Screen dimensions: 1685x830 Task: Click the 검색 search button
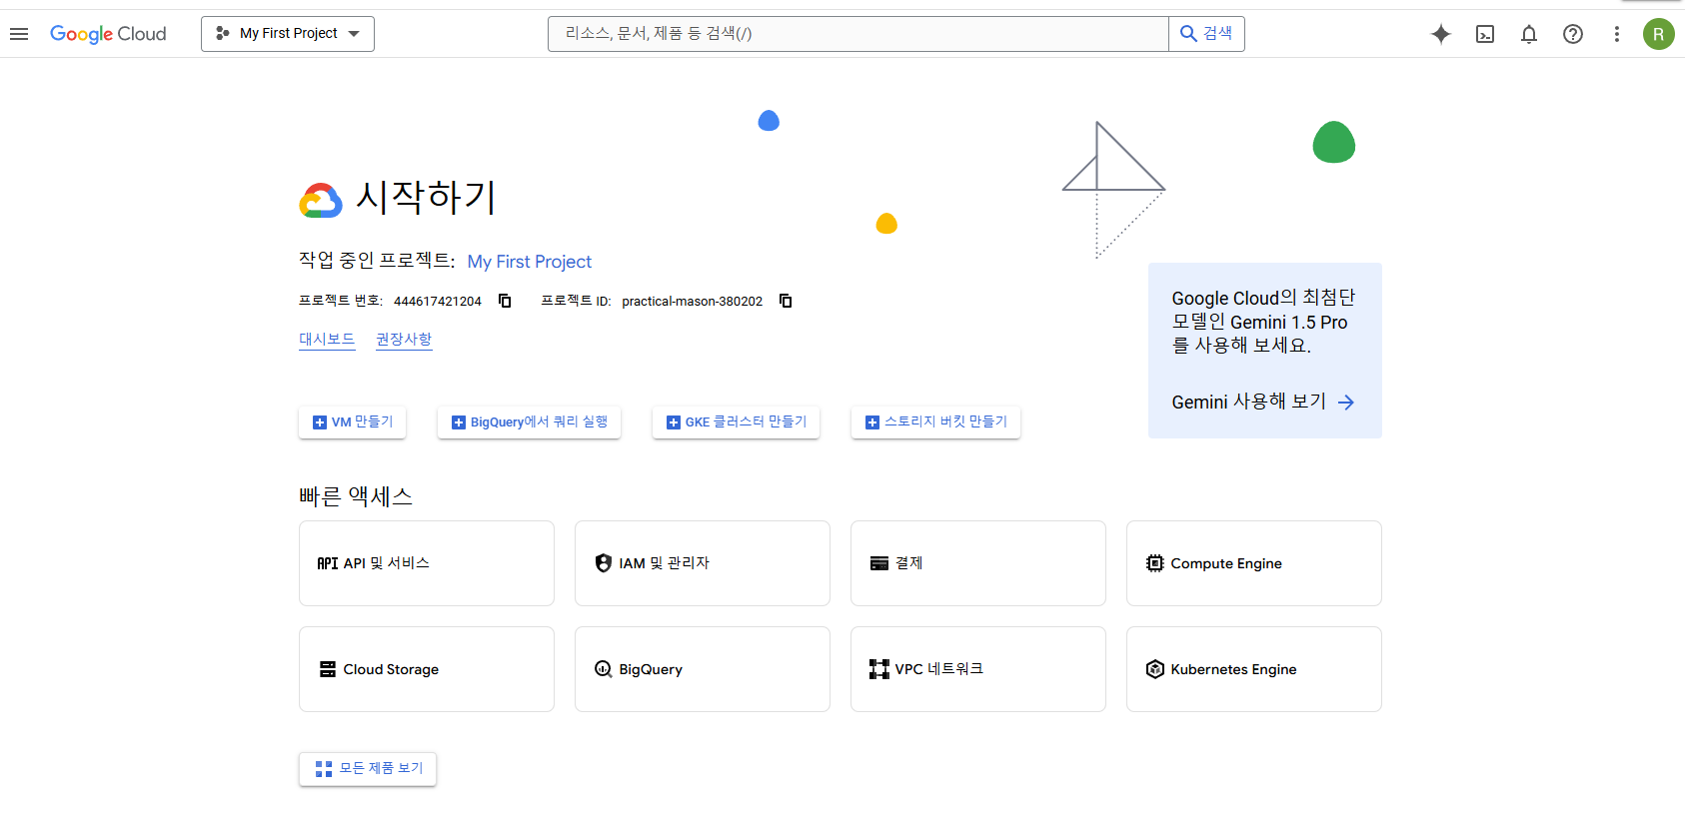pos(1206,34)
